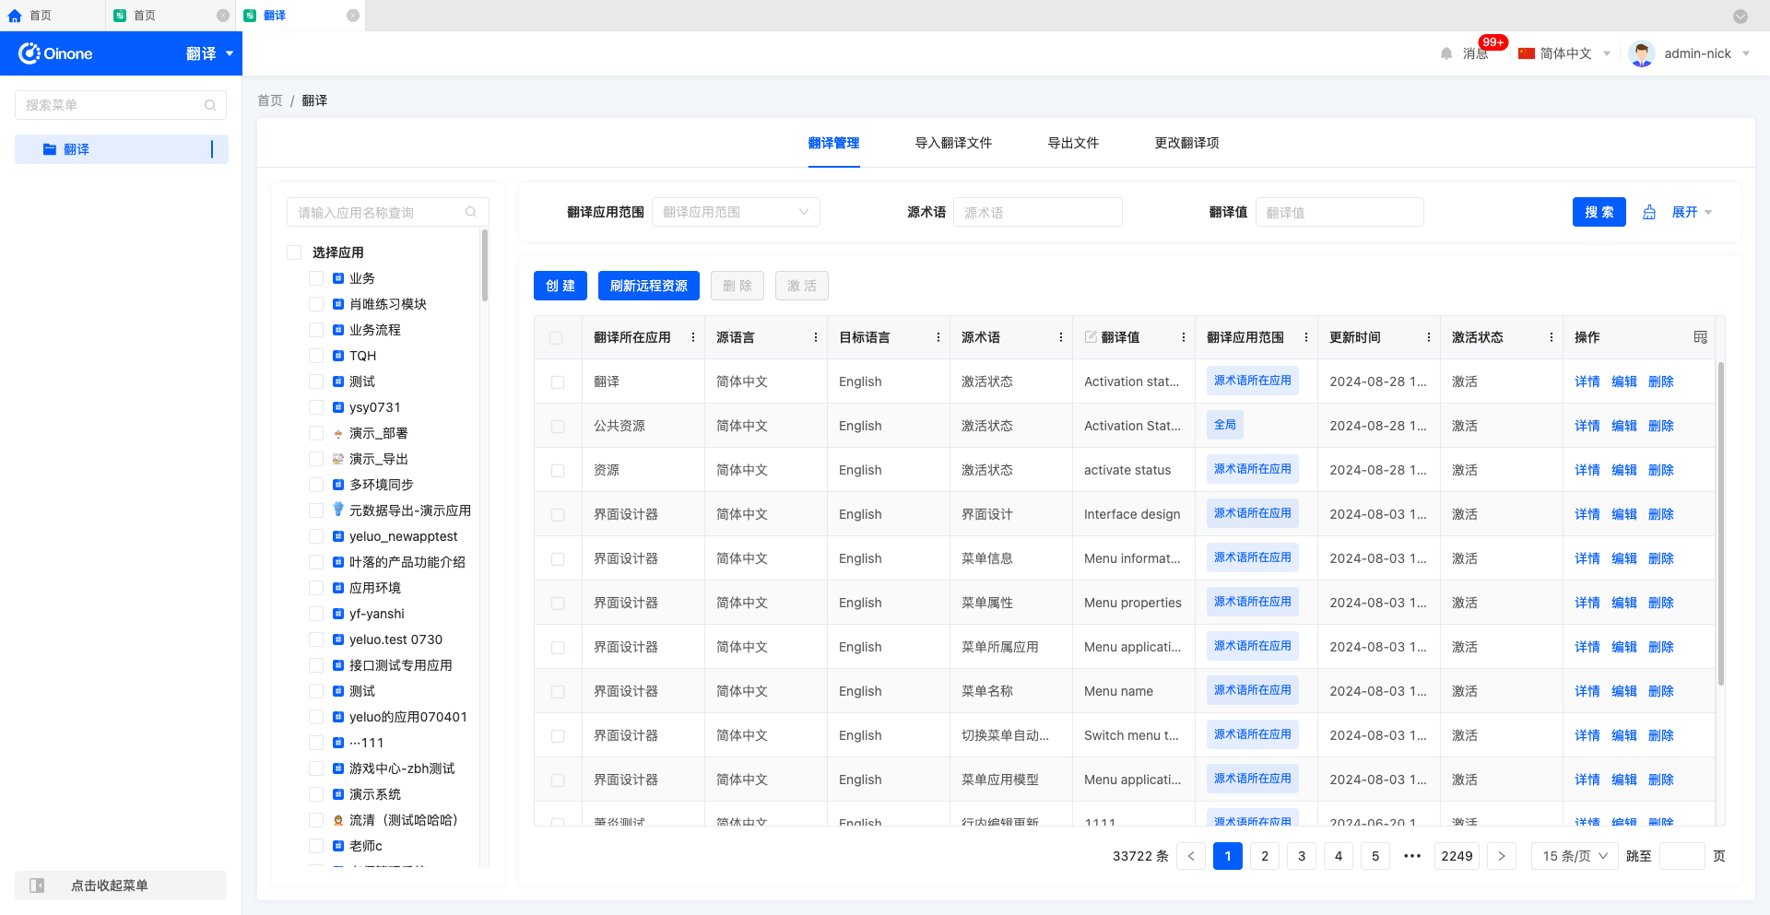This screenshot has width=1770, height=915.
Task: Click the 源术语 input field
Action: tap(1038, 212)
